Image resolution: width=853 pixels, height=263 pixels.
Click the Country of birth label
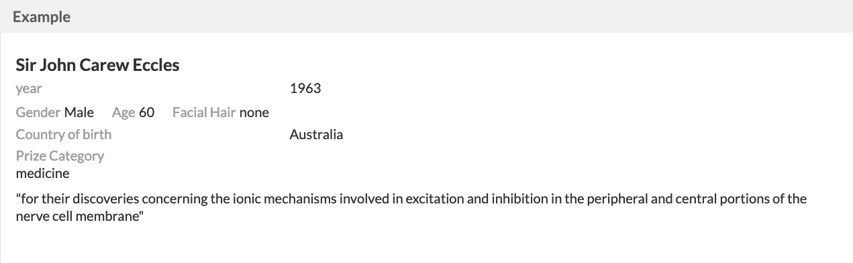point(64,135)
